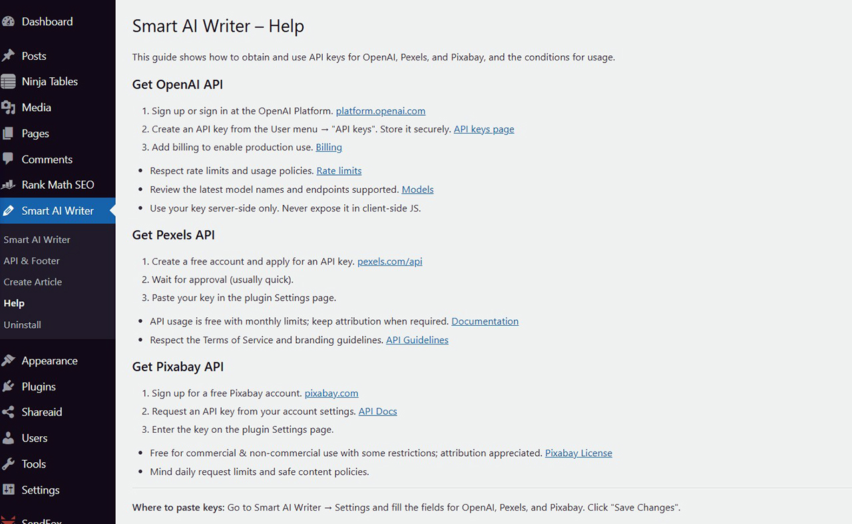Switch to the Create Article page
This screenshot has width=852, height=524.
[33, 281]
